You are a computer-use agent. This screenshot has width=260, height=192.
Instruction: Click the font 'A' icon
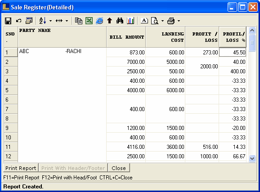(144, 21)
